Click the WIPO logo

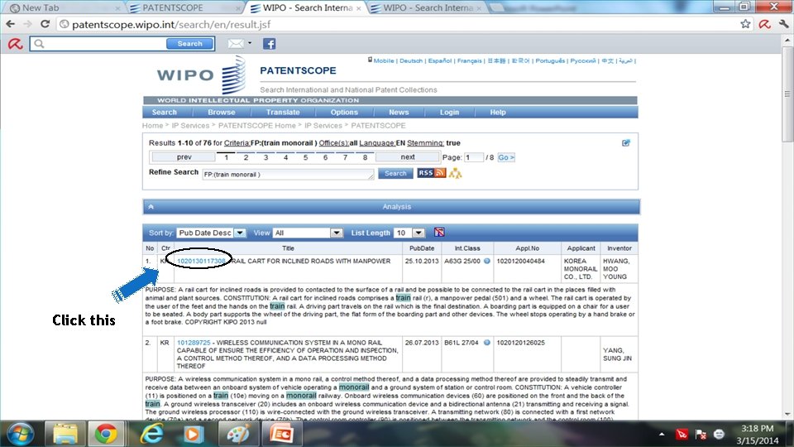(202, 75)
